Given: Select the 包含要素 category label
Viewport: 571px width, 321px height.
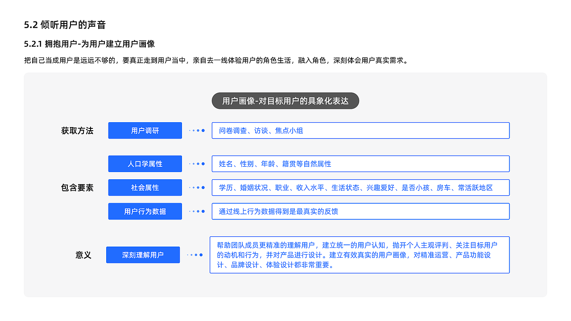Looking at the screenshot, I should coord(78,187).
